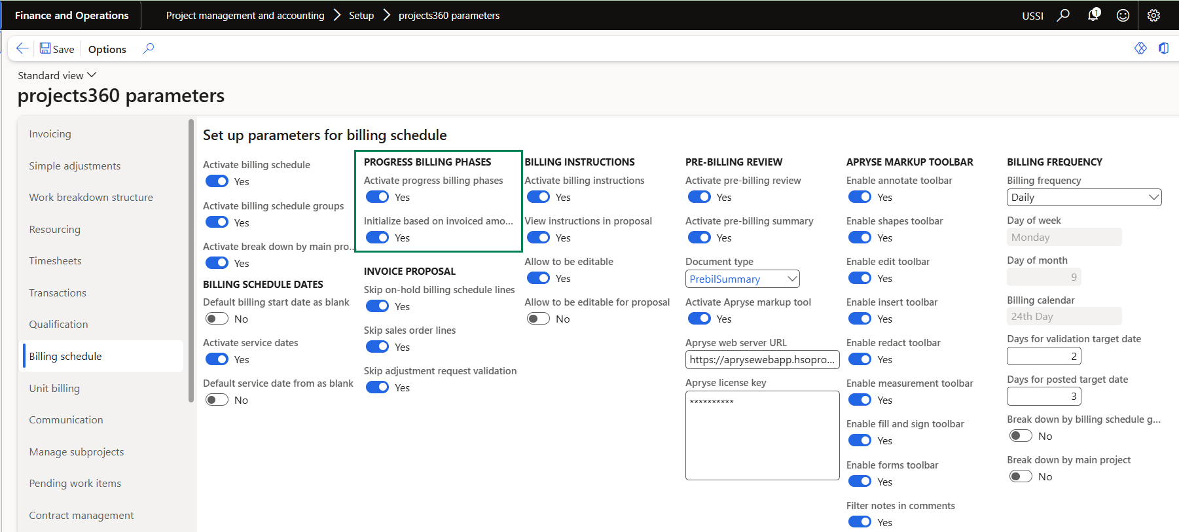Click the back arrow icon
Screen dimensions: 1179x532
(x=22, y=48)
